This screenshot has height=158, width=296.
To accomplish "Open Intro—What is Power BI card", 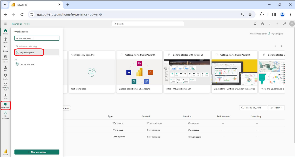I will (x=187, y=72).
